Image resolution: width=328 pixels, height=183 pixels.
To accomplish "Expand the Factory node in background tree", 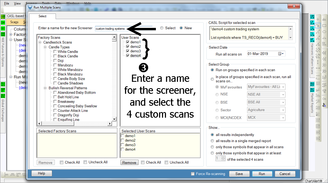I will coord(11,35).
